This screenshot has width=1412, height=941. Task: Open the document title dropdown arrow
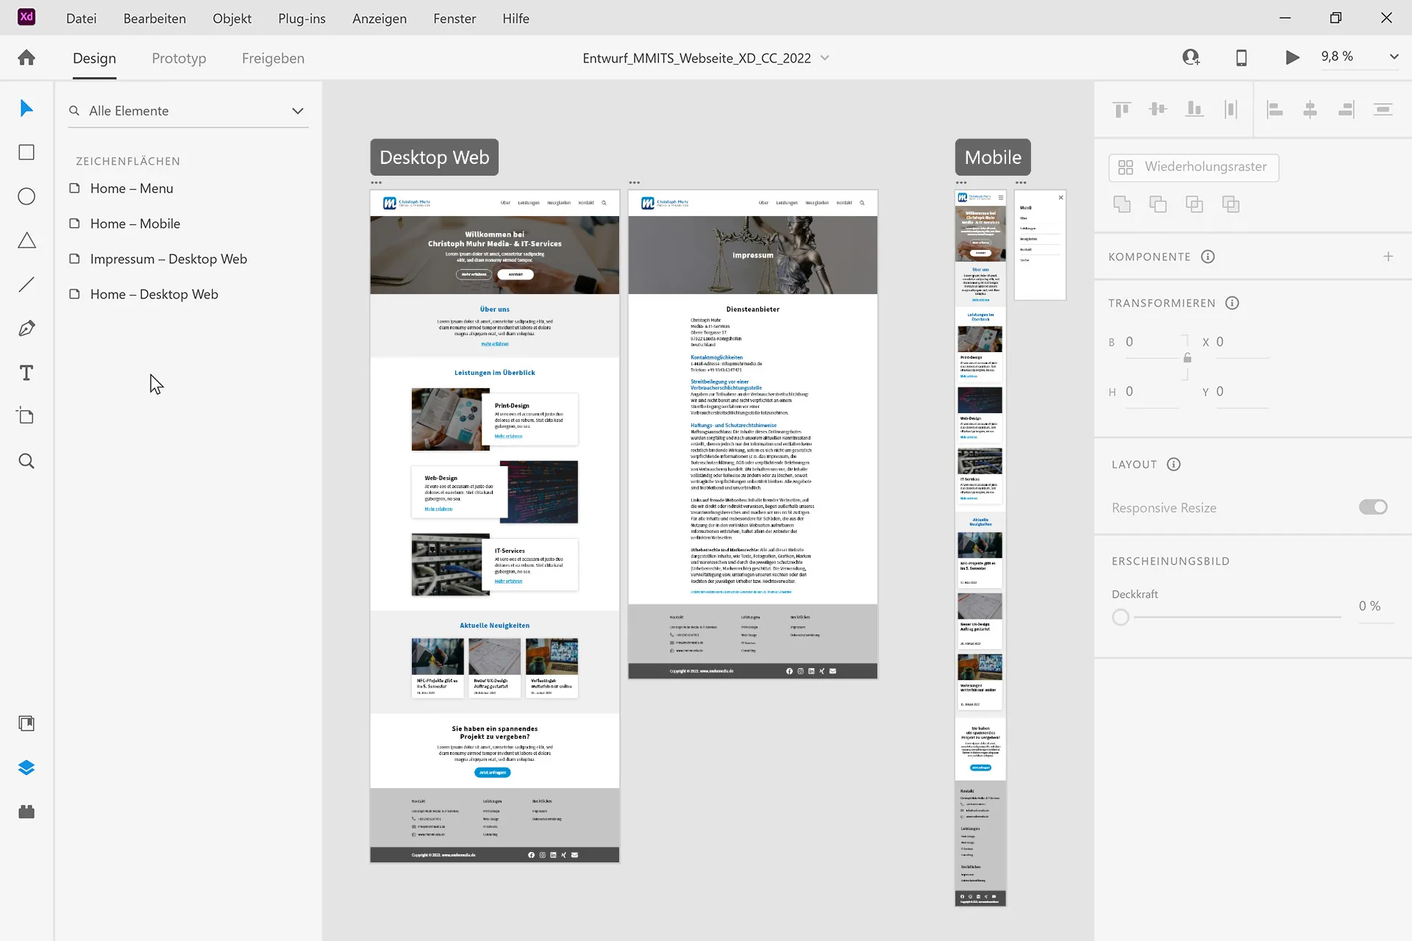coord(824,57)
